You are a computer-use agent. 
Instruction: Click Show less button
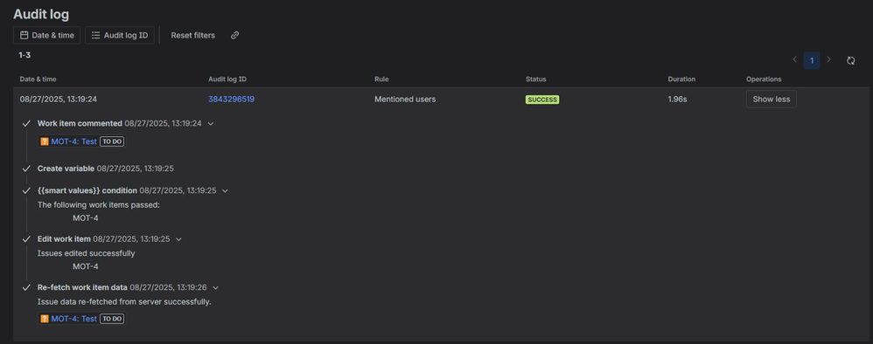point(772,99)
